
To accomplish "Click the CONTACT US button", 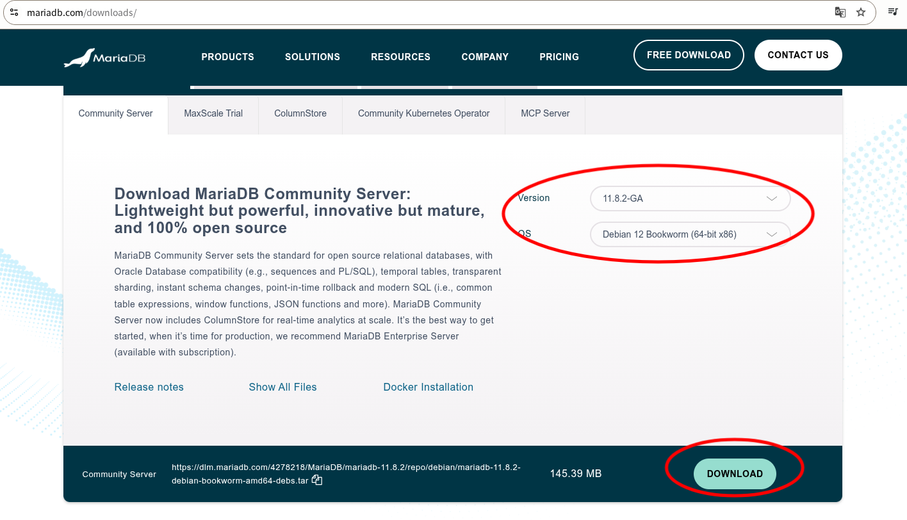I will pos(798,55).
